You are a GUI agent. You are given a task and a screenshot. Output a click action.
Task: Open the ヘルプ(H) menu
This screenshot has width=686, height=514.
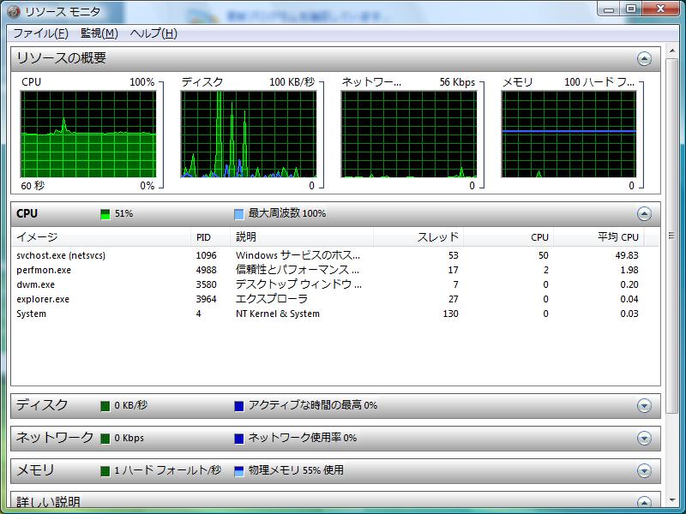[153, 33]
